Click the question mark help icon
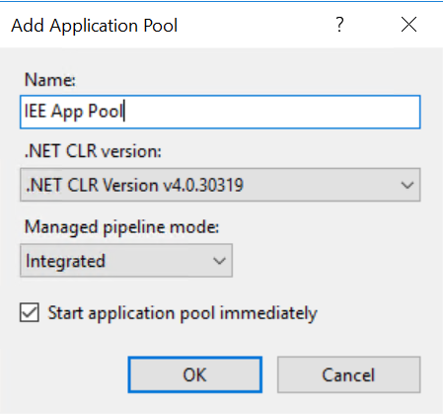443x414 pixels. pos(339,25)
